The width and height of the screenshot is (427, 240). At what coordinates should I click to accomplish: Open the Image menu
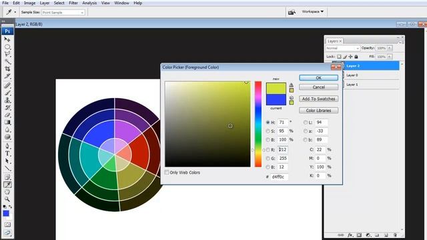(29, 3)
